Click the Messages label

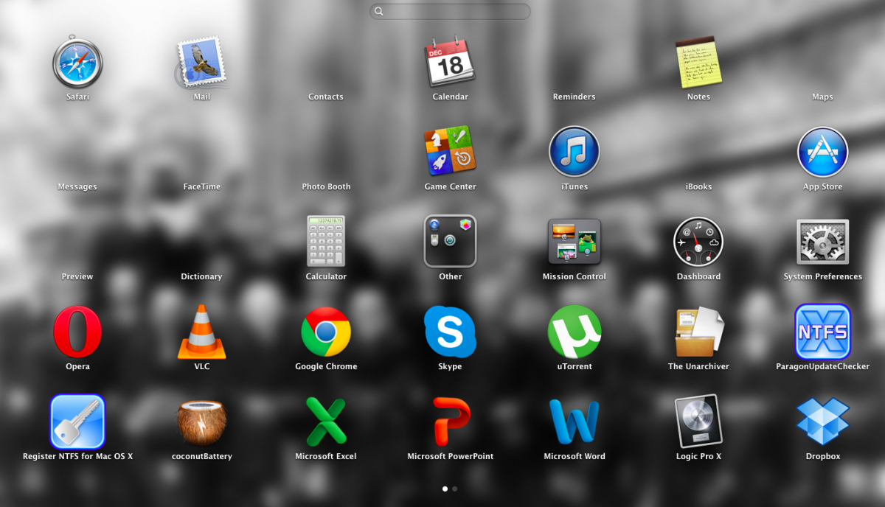point(77,186)
